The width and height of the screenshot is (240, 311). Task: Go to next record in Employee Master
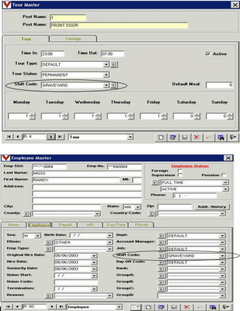tap(52, 307)
